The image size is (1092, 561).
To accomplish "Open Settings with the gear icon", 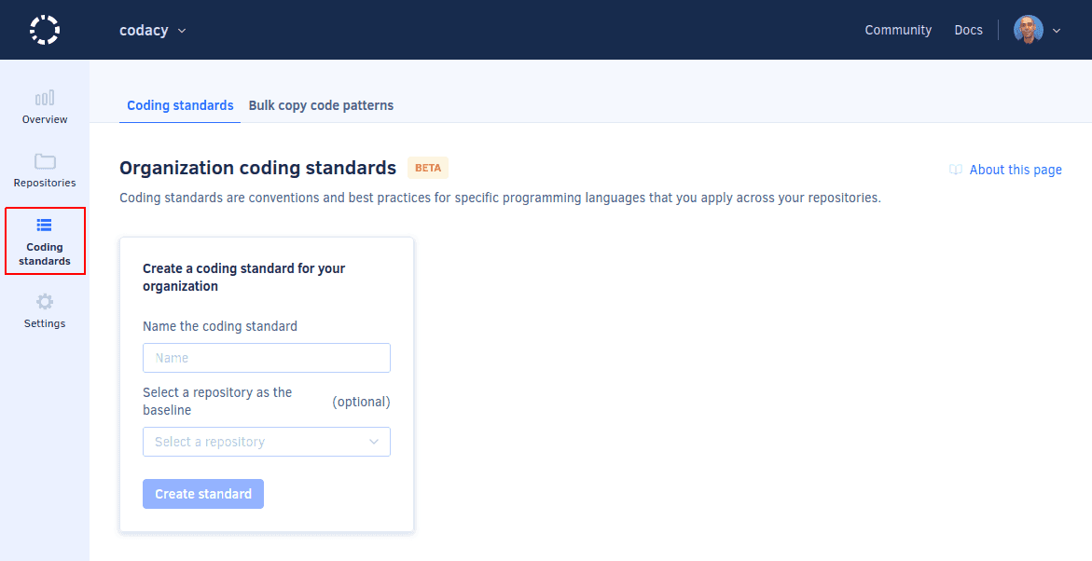I will pos(44,301).
